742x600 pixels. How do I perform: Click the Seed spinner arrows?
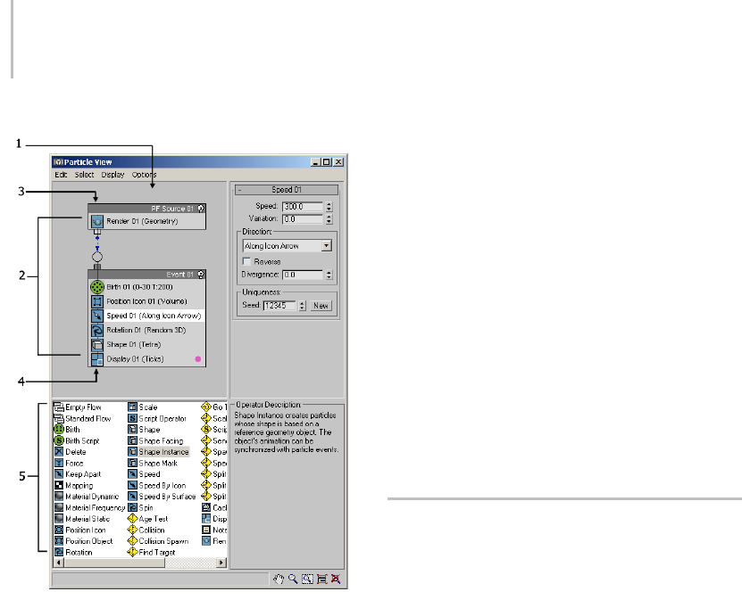click(303, 306)
